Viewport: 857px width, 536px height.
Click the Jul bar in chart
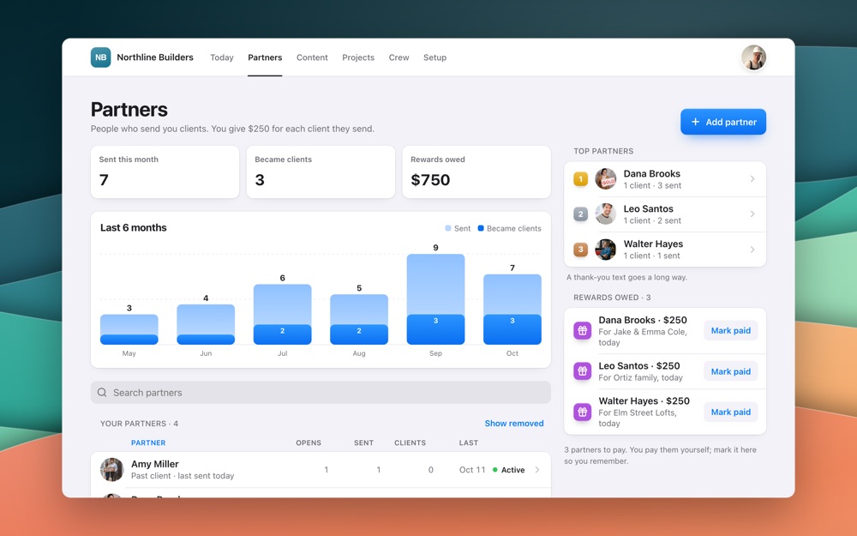283,315
